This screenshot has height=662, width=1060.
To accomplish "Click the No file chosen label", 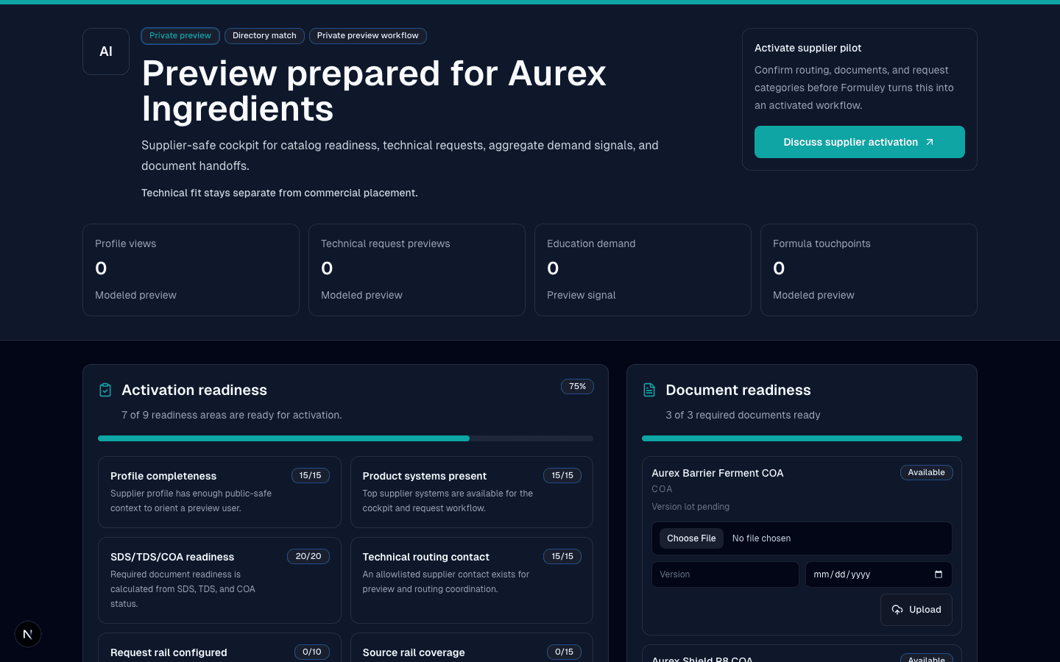I will coord(762,538).
